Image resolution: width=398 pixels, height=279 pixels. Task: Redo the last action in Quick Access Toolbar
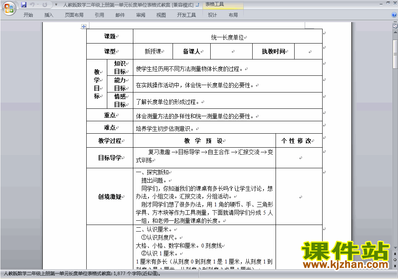click(x=45, y=5)
